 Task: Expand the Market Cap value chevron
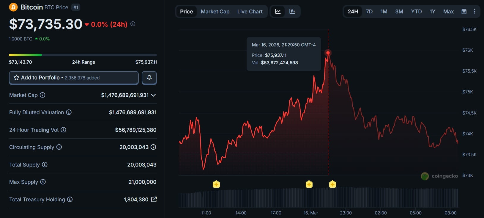153,95
